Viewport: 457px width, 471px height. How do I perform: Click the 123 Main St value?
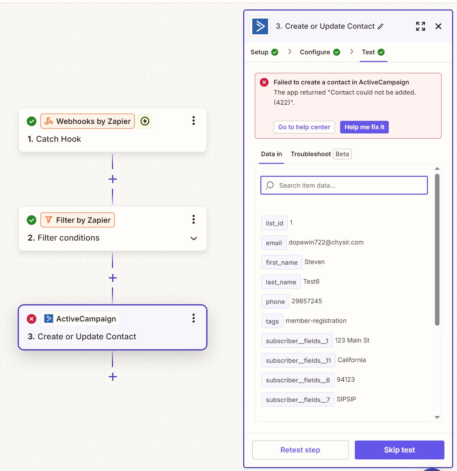pos(352,340)
